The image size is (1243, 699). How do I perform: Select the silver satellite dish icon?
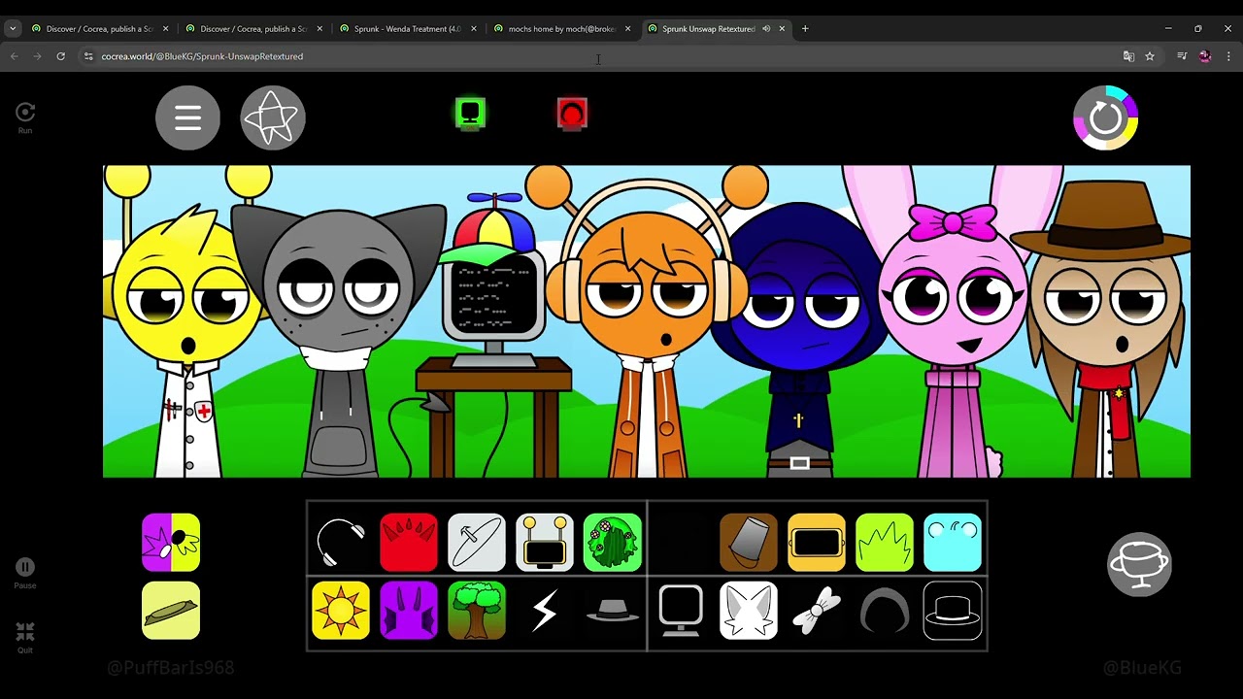click(x=477, y=542)
